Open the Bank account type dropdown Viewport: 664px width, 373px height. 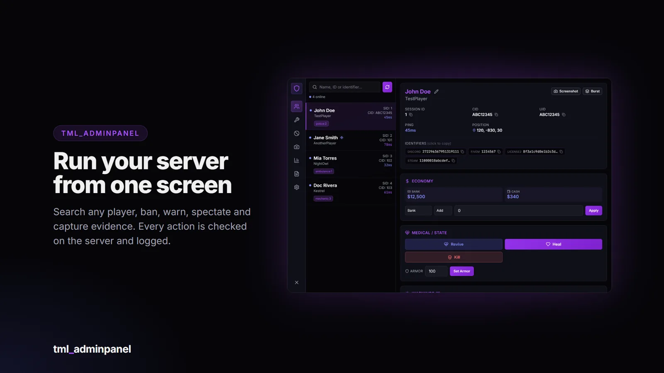pos(418,211)
